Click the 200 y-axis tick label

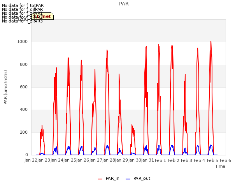24,133
